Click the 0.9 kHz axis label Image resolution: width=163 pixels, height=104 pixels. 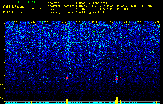[x=2, y=60]
